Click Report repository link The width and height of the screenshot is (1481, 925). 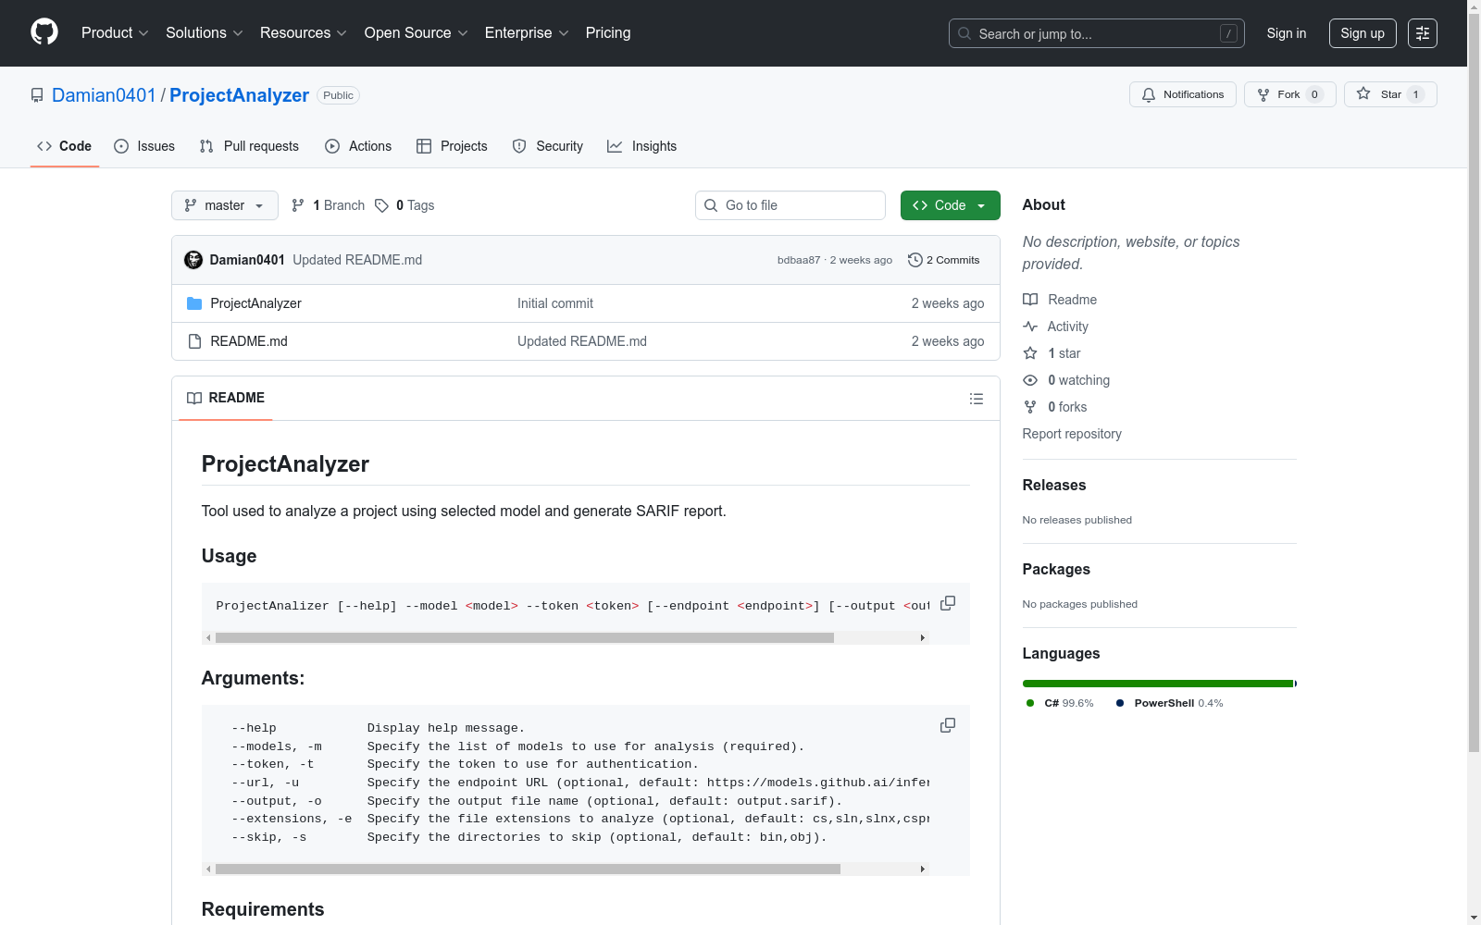1072,434
